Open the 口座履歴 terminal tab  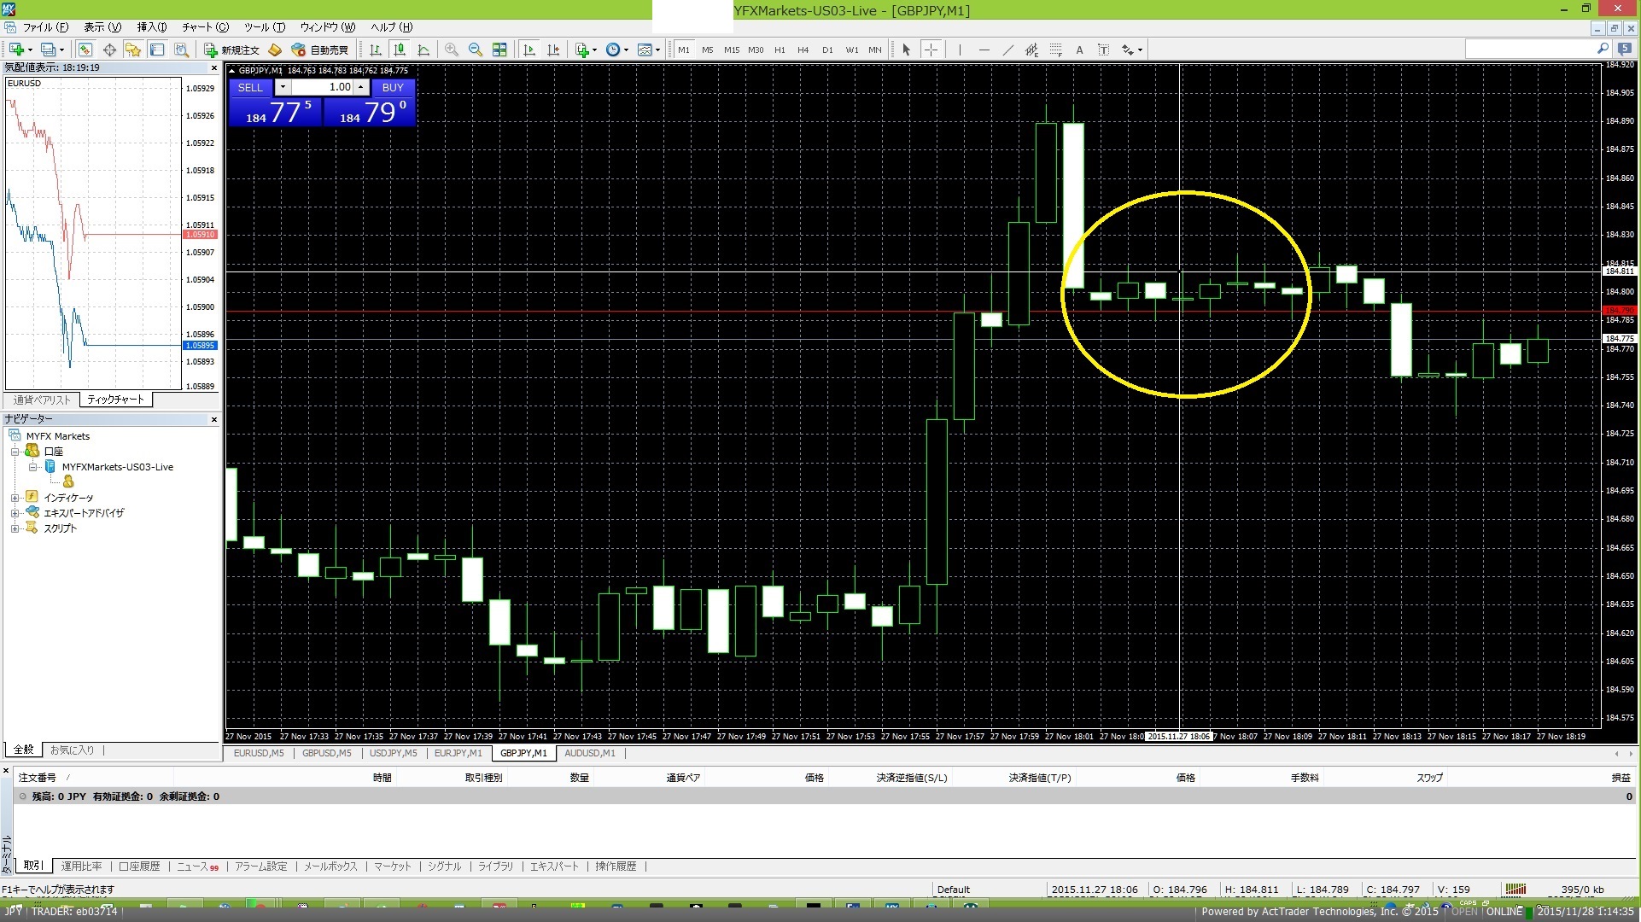[x=139, y=866]
